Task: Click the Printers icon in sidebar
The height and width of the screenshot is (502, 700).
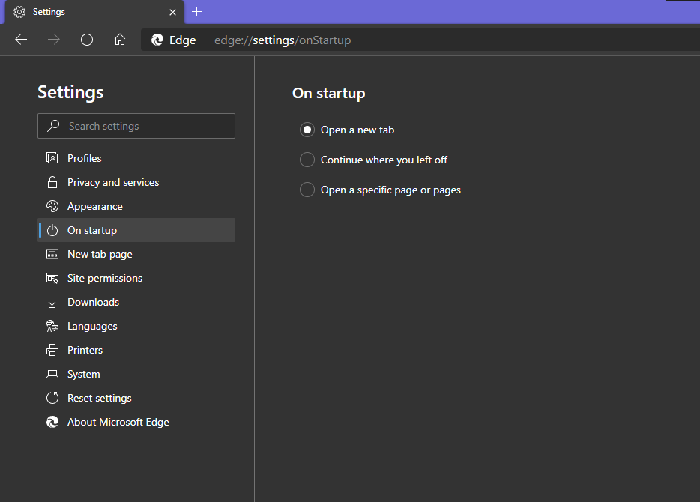Action: tap(52, 350)
